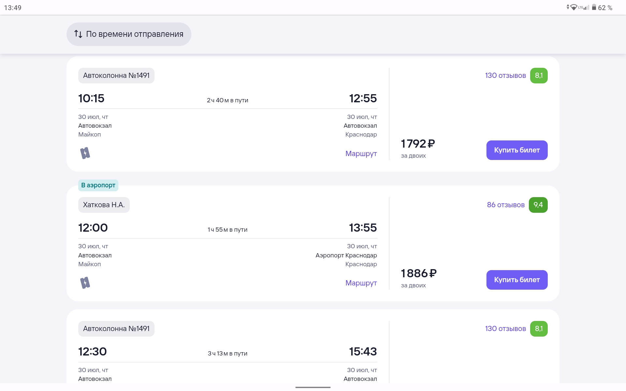Tap the LTE signal icon in status bar
626x391 pixels.
click(584, 7)
